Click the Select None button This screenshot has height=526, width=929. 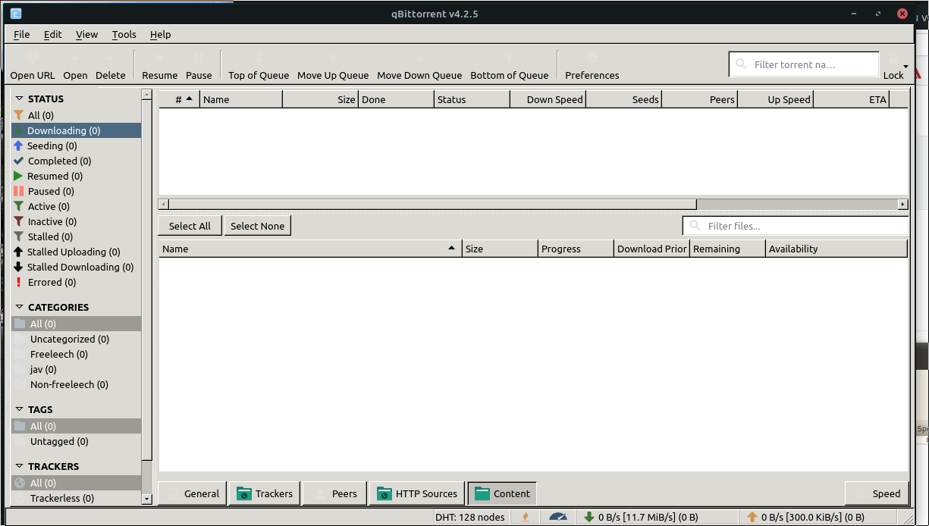tap(258, 226)
